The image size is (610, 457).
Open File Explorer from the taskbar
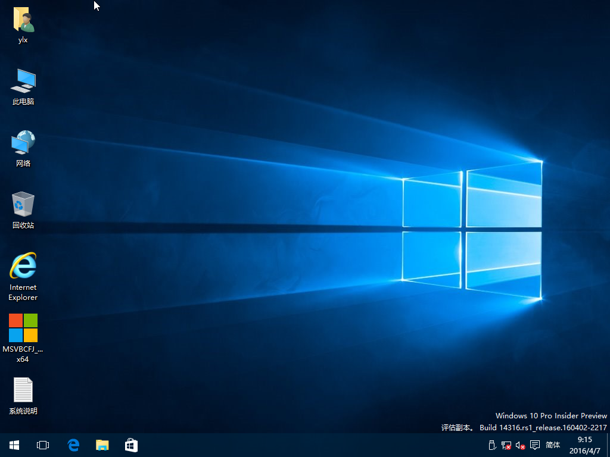(x=102, y=445)
